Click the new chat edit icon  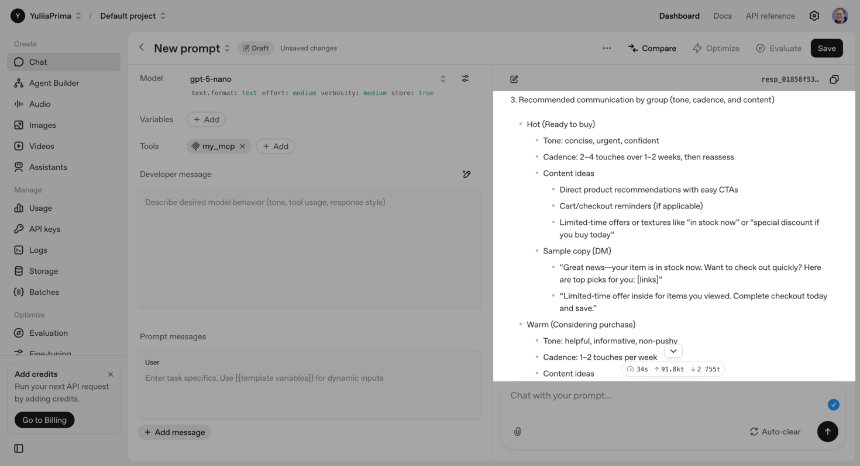point(514,79)
